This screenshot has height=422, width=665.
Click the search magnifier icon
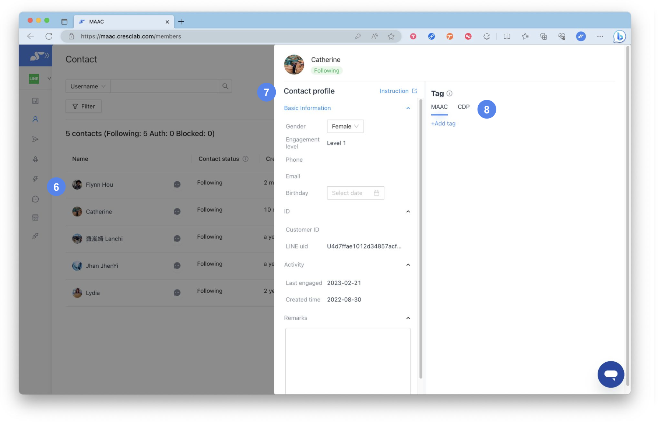(x=225, y=86)
